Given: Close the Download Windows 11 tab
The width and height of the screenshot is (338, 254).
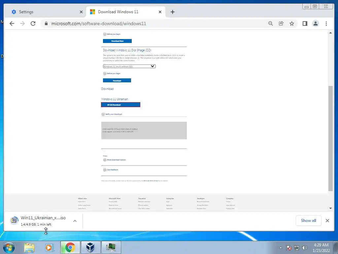Looking at the screenshot, I should point(160,12).
